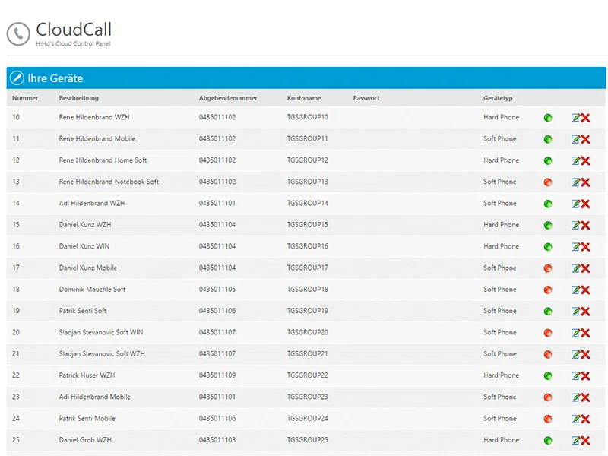Click green status dot for device 12
The height and width of the screenshot is (456, 608).
548,161
